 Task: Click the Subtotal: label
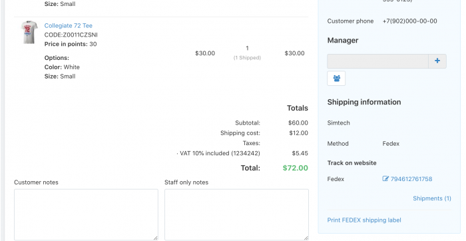coord(248,122)
